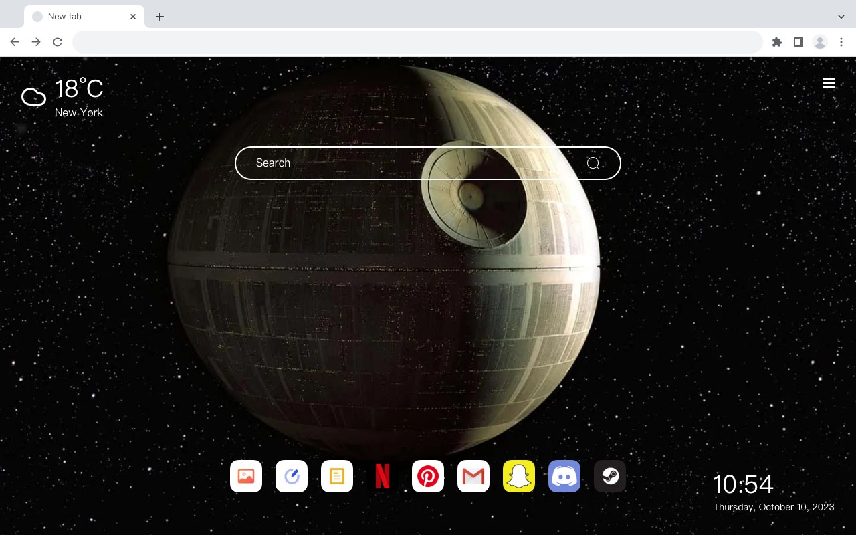Add a new browser tab
Viewport: 856px width, 535px height.
[159, 17]
